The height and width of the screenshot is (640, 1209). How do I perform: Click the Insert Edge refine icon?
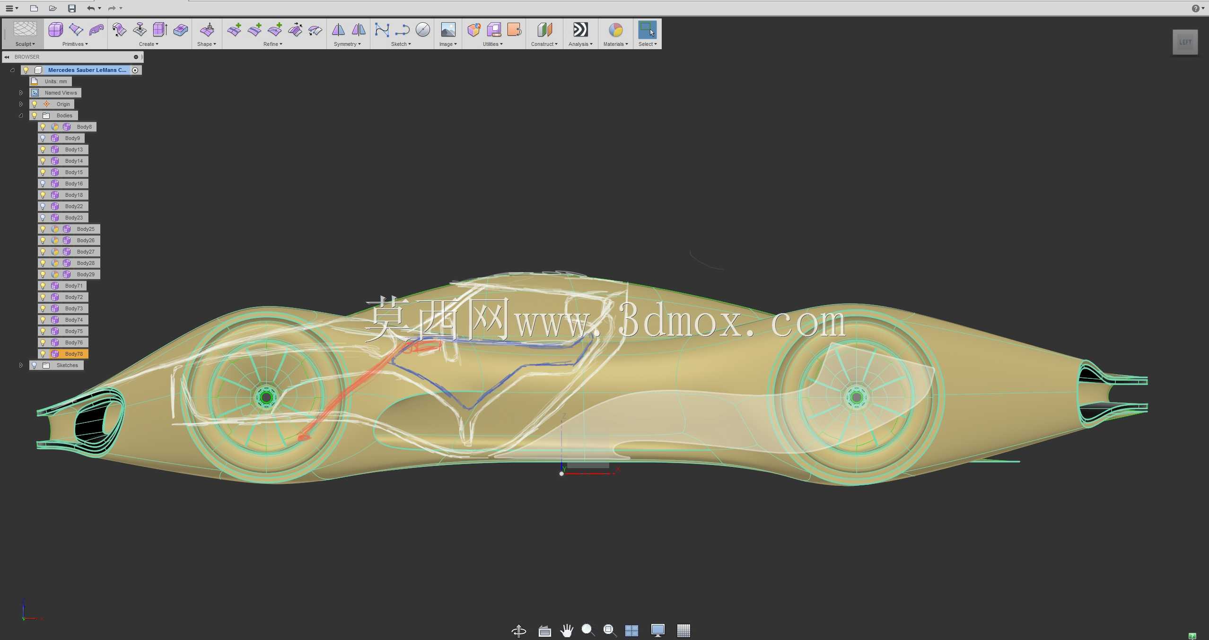click(x=234, y=30)
